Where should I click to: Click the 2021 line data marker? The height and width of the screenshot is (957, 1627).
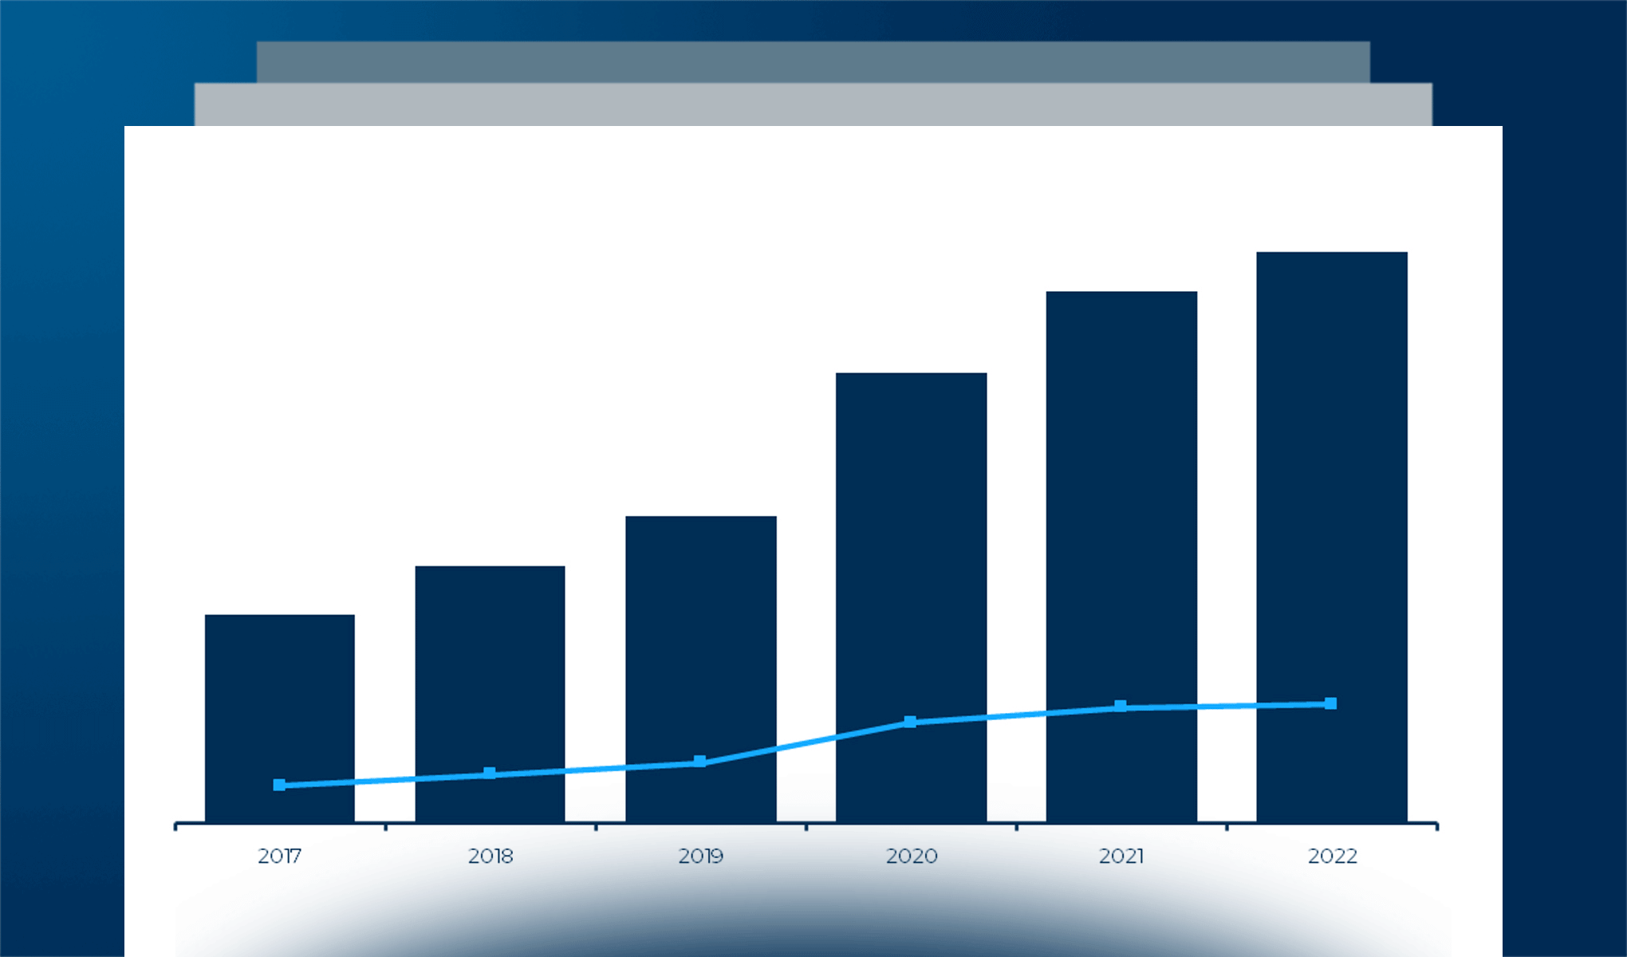click(1121, 707)
